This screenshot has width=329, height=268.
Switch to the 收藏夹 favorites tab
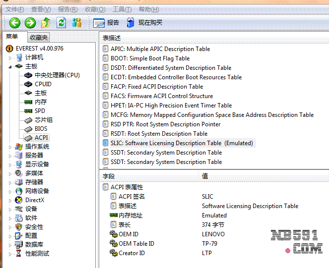click(39, 38)
